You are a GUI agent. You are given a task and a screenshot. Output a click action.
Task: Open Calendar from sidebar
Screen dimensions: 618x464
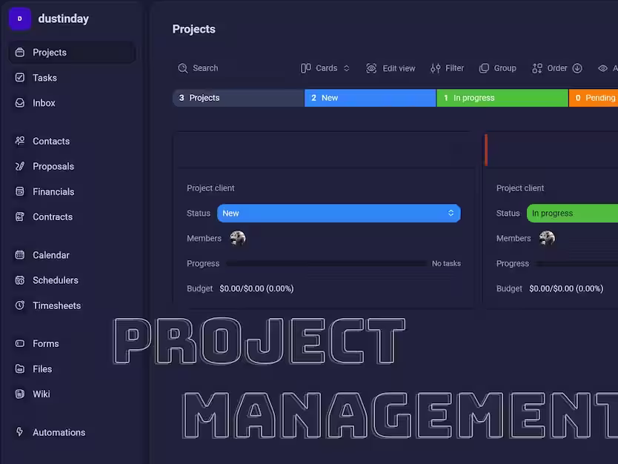[72, 255]
